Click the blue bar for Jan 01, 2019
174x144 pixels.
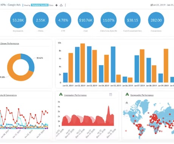(65, 78)
